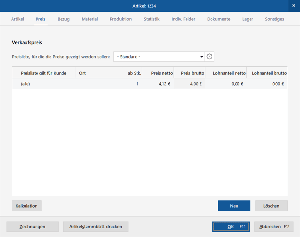Open the Indiv. Felder tab
300x237 pixels.
183,19
